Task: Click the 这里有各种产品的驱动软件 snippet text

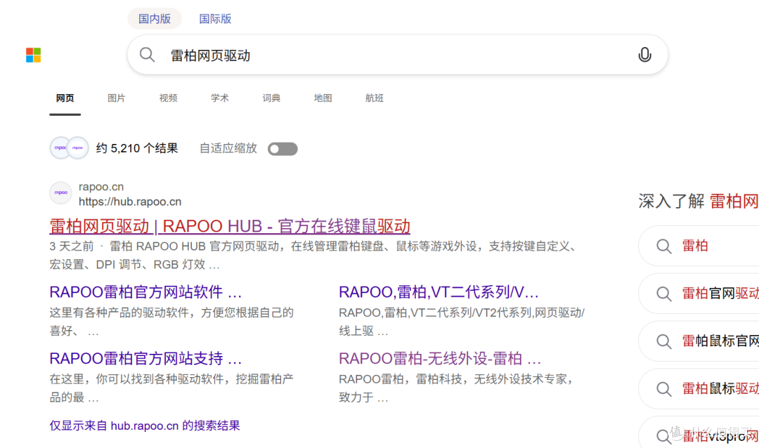Action: click(x=171, y=322)
